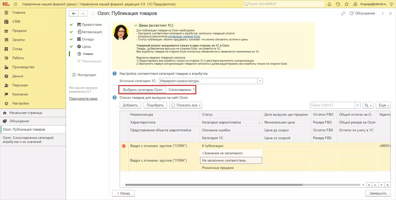Open notifications via the bell icon

point(329,4)
